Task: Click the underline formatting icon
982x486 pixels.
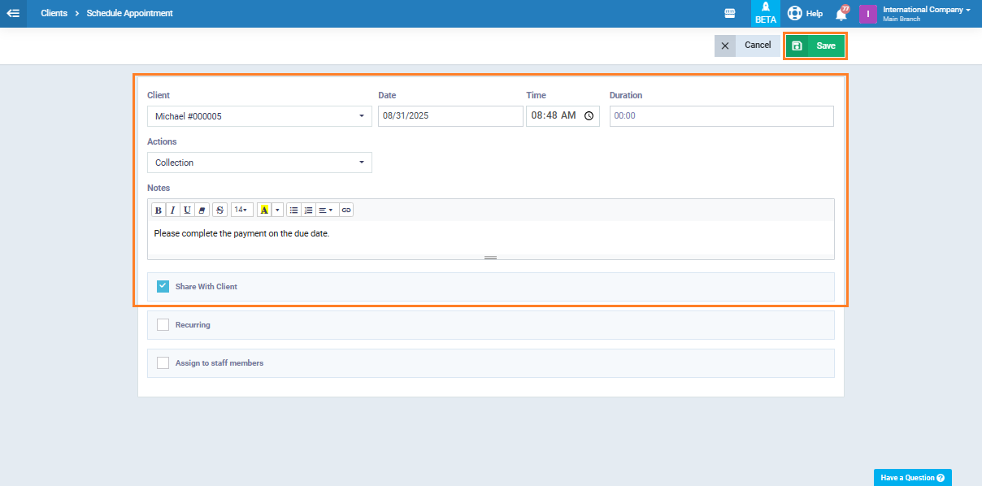Action: click(187, 210)
